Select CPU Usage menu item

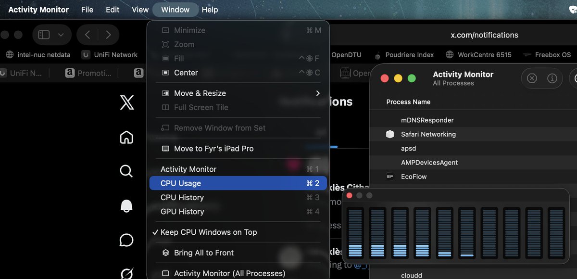pyautogui.click(x=238, y=183)
